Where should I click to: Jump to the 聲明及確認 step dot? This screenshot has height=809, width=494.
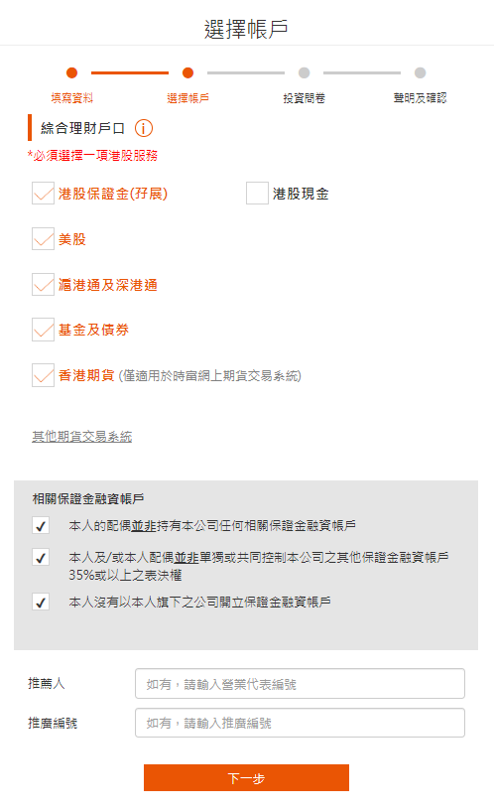(x=421, y=72)
